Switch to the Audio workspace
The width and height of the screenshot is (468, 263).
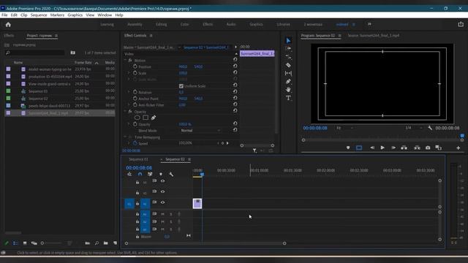tap(231, 24)
